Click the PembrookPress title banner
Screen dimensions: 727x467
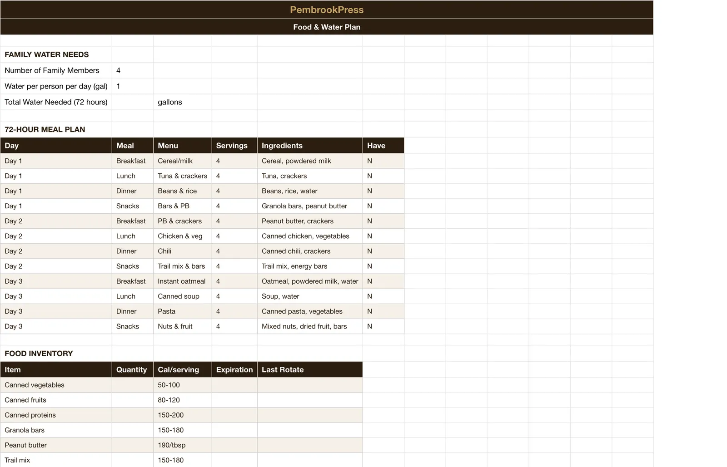327,10
